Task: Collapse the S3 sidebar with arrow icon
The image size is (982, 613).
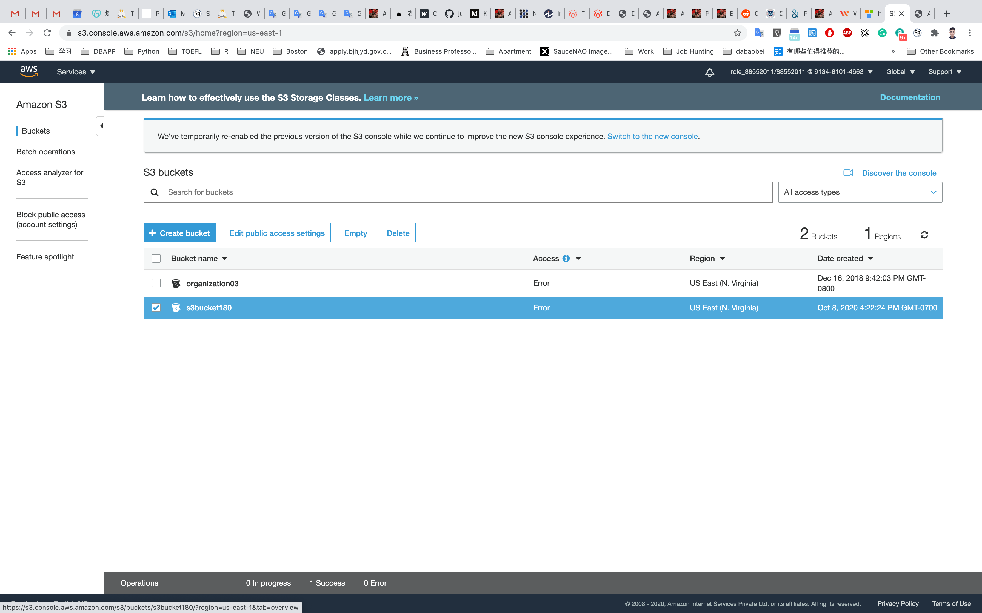Action: pyautogui.click(x=101, y=126)
